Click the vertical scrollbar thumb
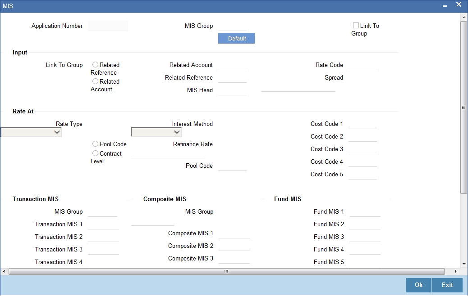The image size is (468, 296). [x=464, y=108]
